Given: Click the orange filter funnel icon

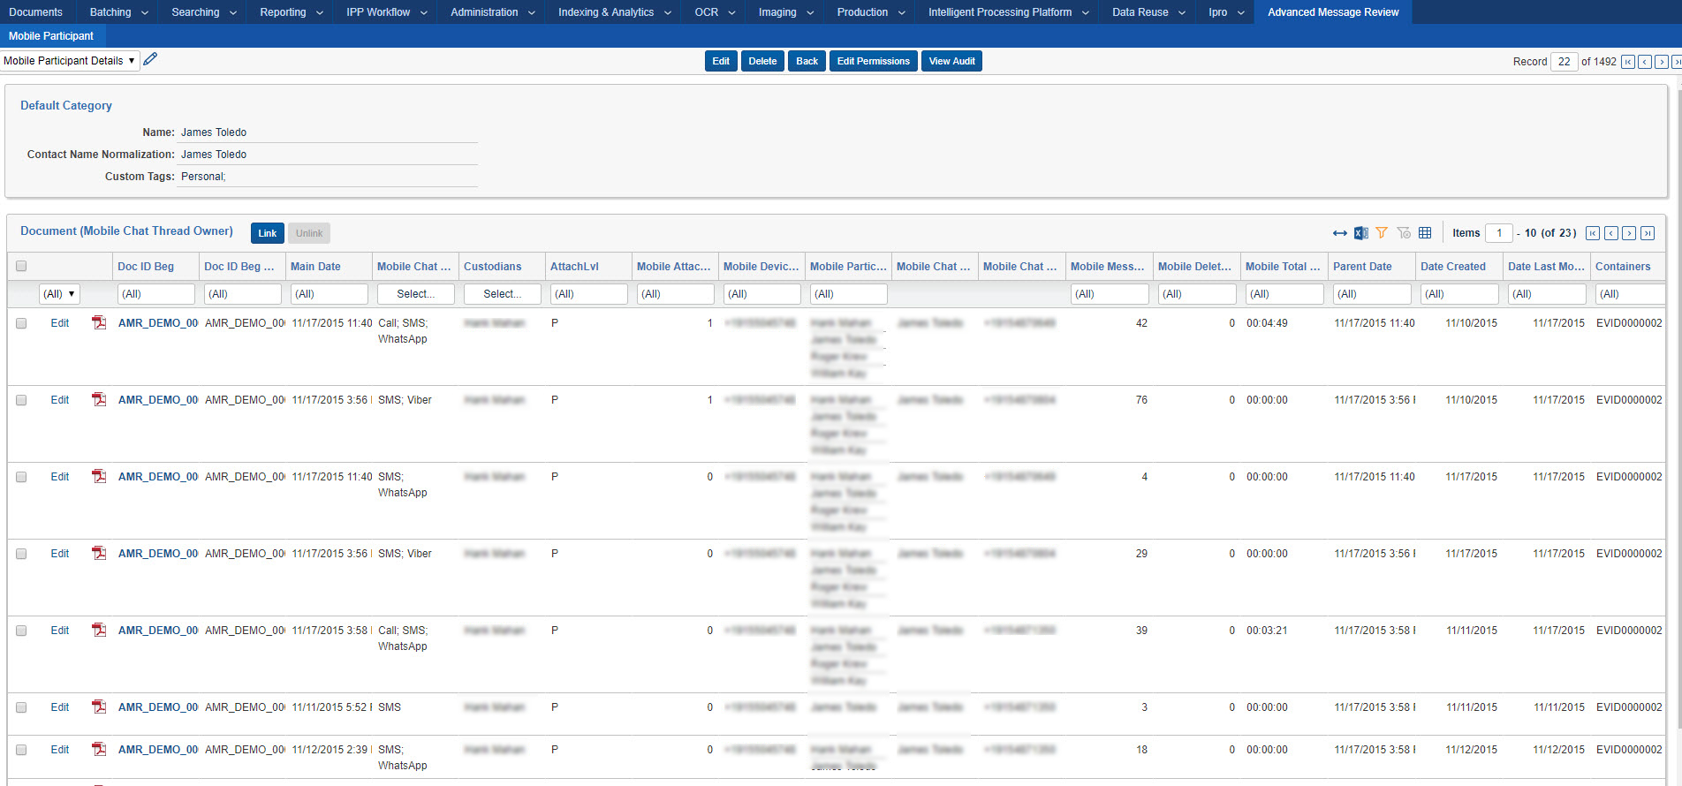Looking at the screenshot, I should click(1382, 233).
